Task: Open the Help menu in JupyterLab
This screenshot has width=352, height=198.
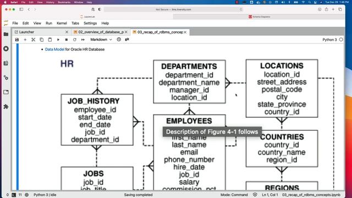Action: click(105, 23)
